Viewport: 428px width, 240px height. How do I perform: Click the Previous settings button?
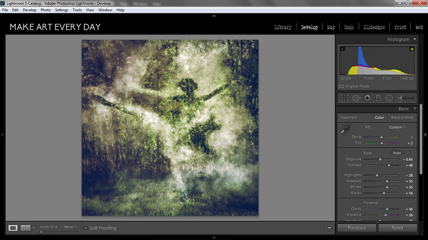coord(357,228)
